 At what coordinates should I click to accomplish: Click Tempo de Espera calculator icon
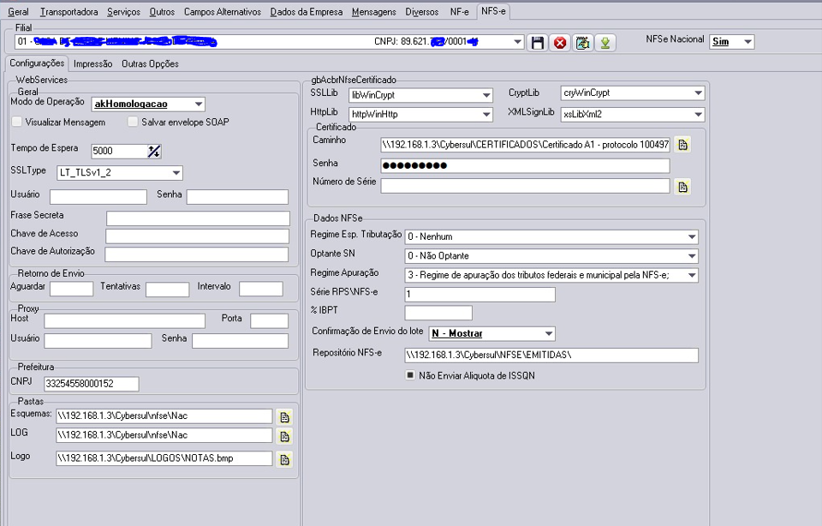(x=153, y=151)
